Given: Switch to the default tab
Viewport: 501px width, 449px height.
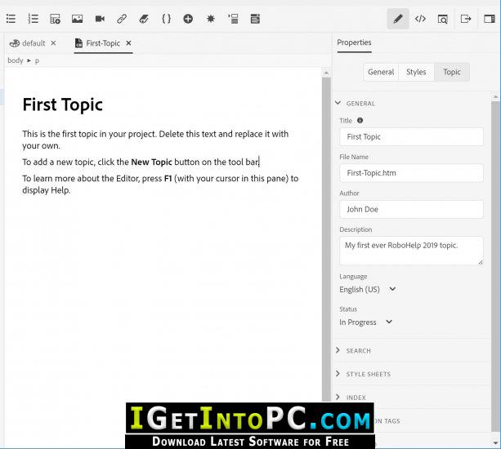Looking at the screenshot, I should [x=33, y=43].
